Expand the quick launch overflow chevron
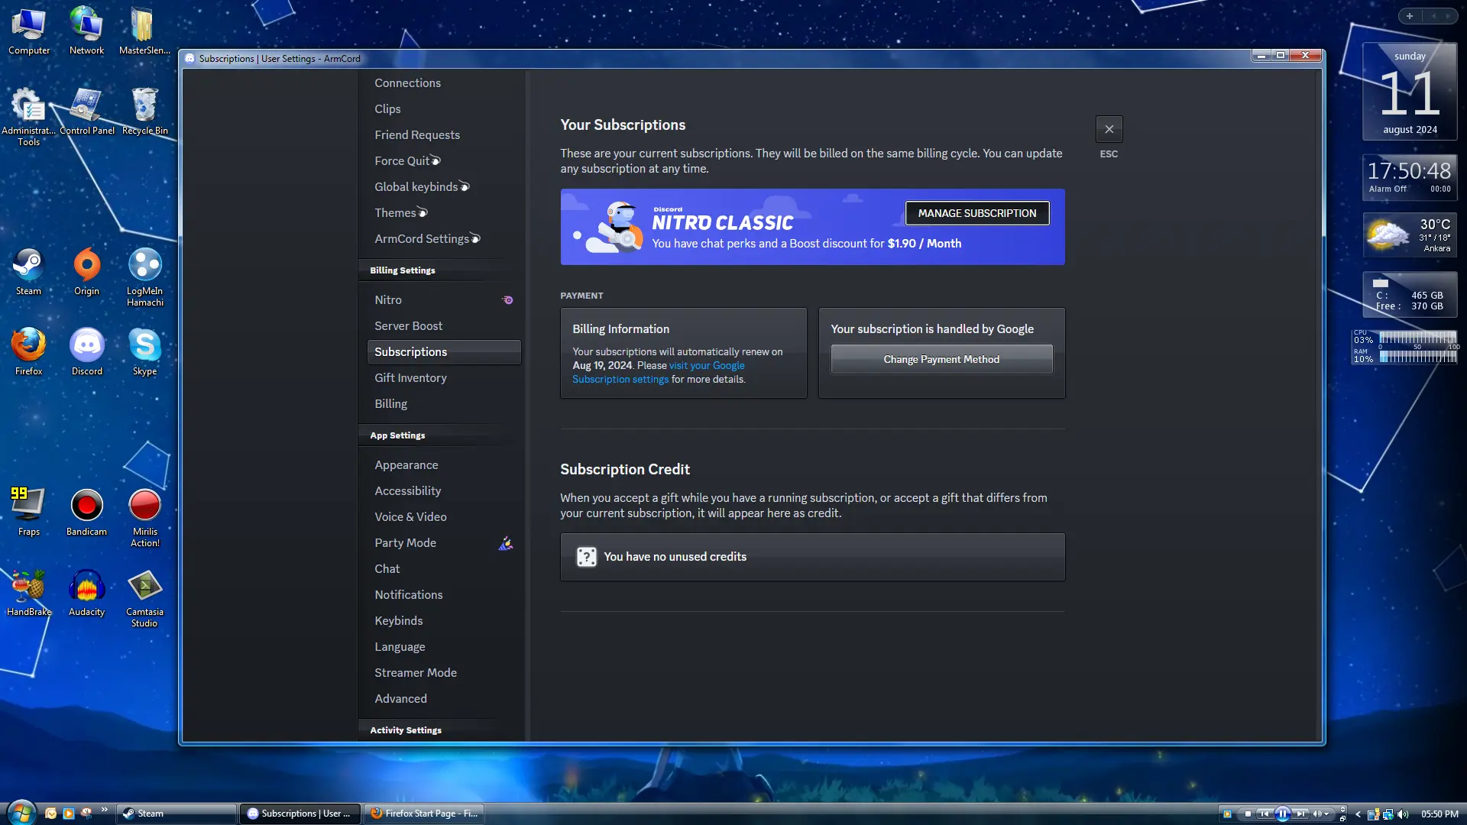 pos(104,810)
